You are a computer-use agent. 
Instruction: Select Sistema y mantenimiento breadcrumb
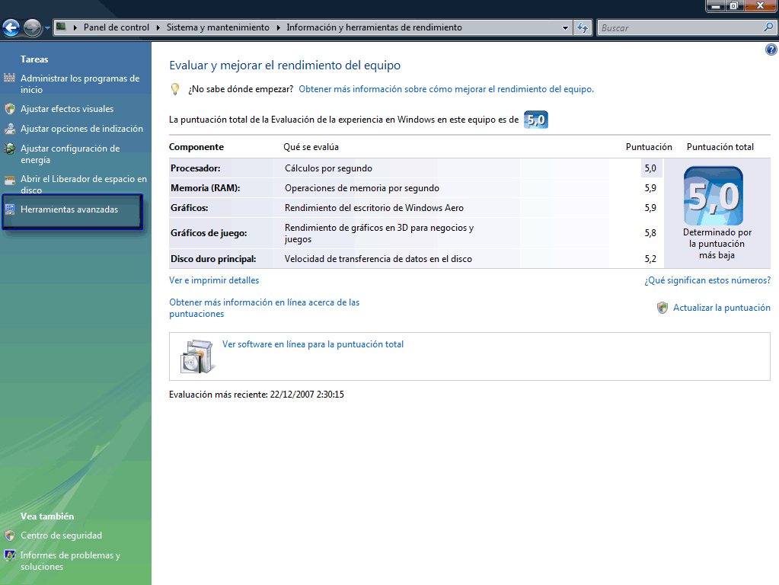(x=218, y=27)
